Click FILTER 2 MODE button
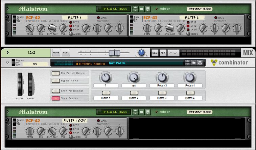This screenshot has width=256, height=150. pos(188,34)
